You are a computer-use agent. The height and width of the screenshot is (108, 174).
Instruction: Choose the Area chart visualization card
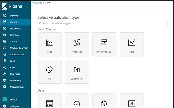tap(50, 44)
